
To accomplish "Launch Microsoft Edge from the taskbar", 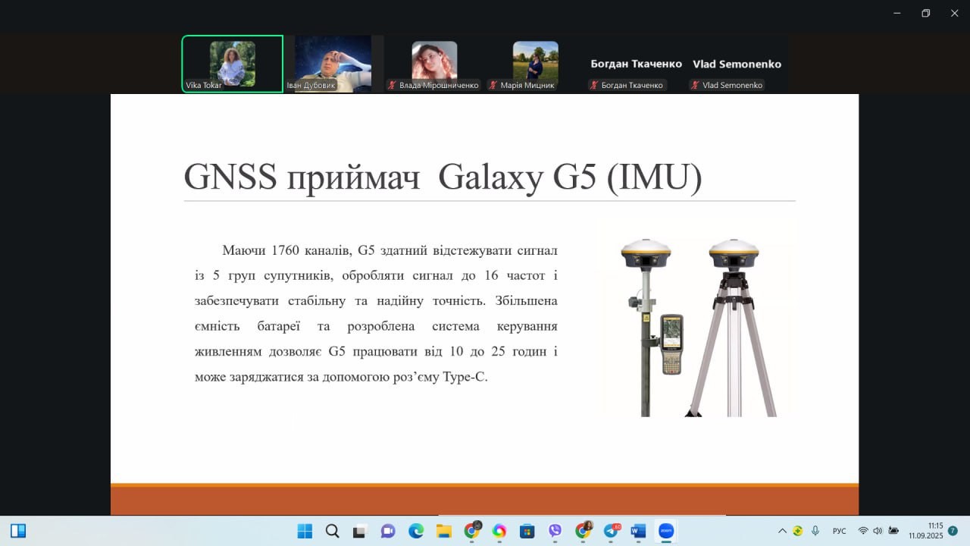I will [416, 531].
